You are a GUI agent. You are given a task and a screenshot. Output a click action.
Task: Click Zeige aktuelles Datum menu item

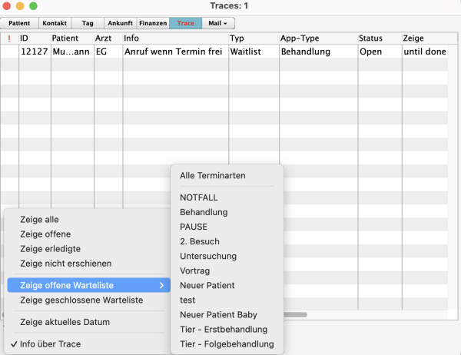coord(65,322)
